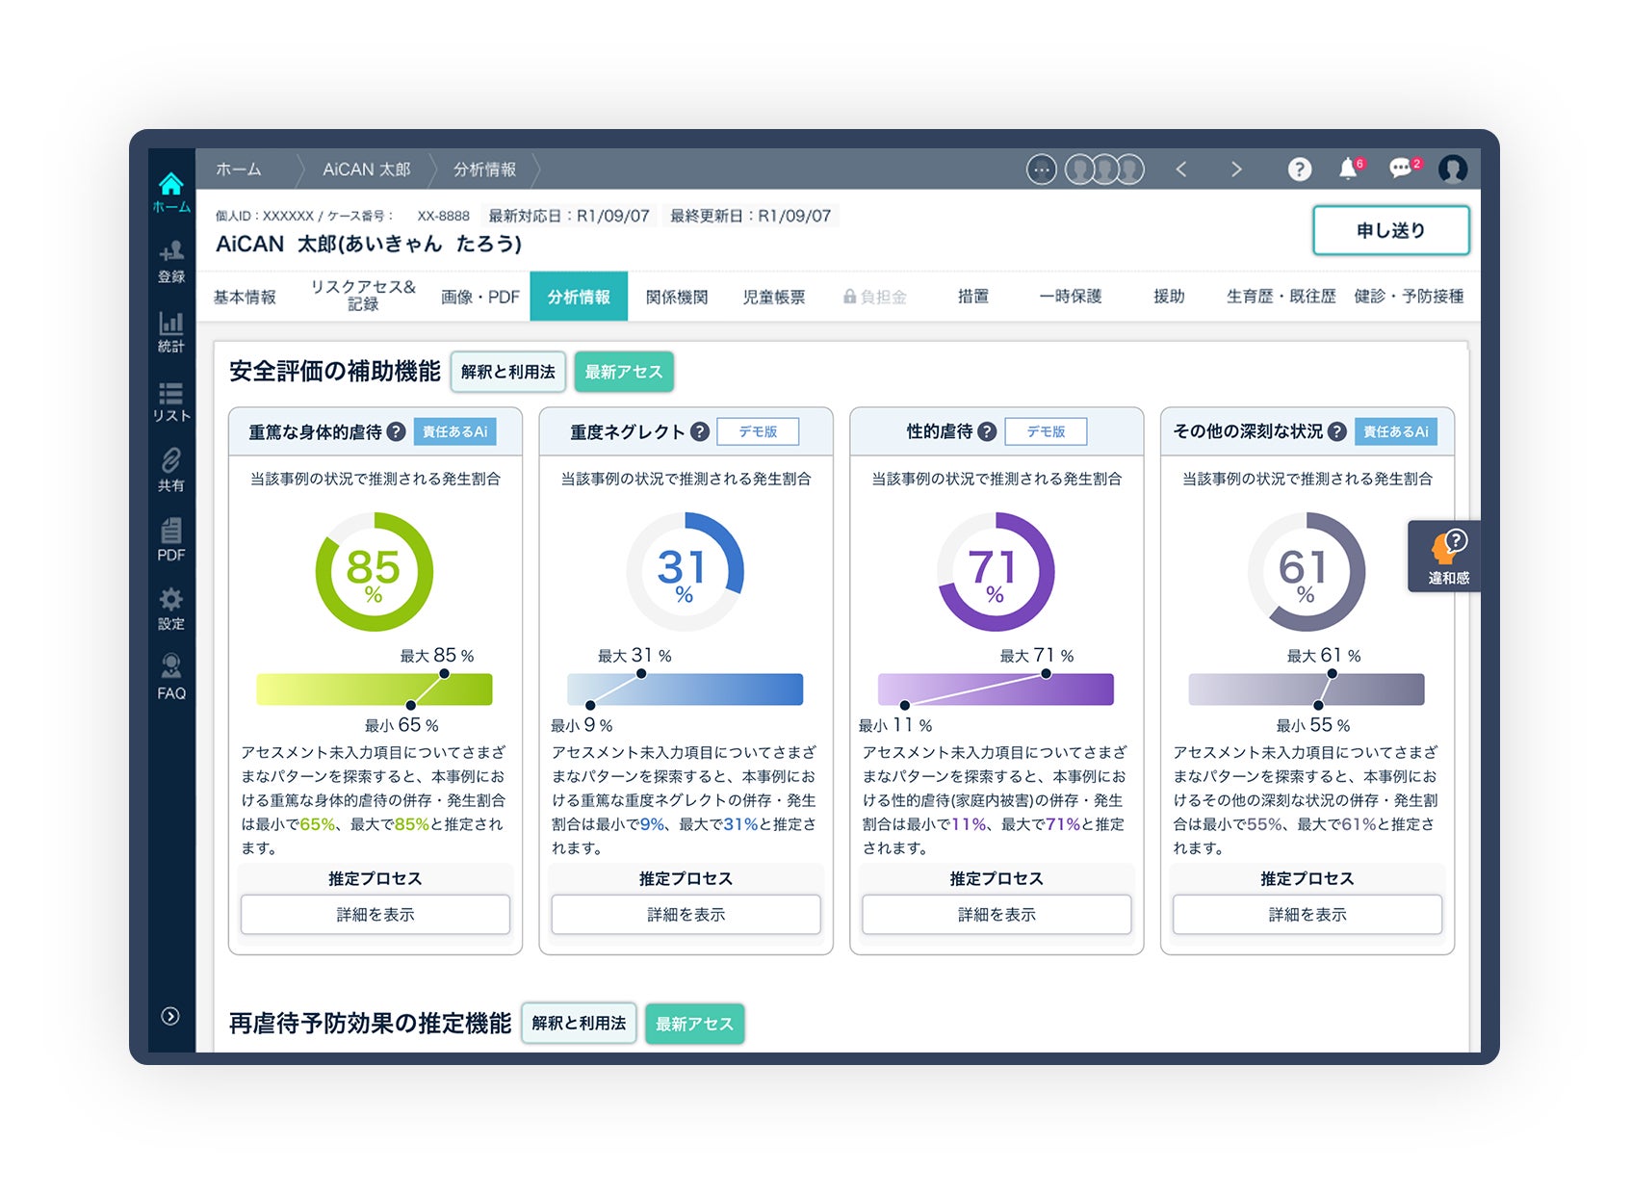Open help icon for 重篤な身体的虐待
Screen dimensions: 1631x1196
[396, 432]
